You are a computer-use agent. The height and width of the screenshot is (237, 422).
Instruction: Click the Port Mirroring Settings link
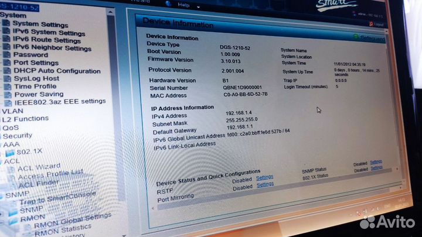pos(265,184)
